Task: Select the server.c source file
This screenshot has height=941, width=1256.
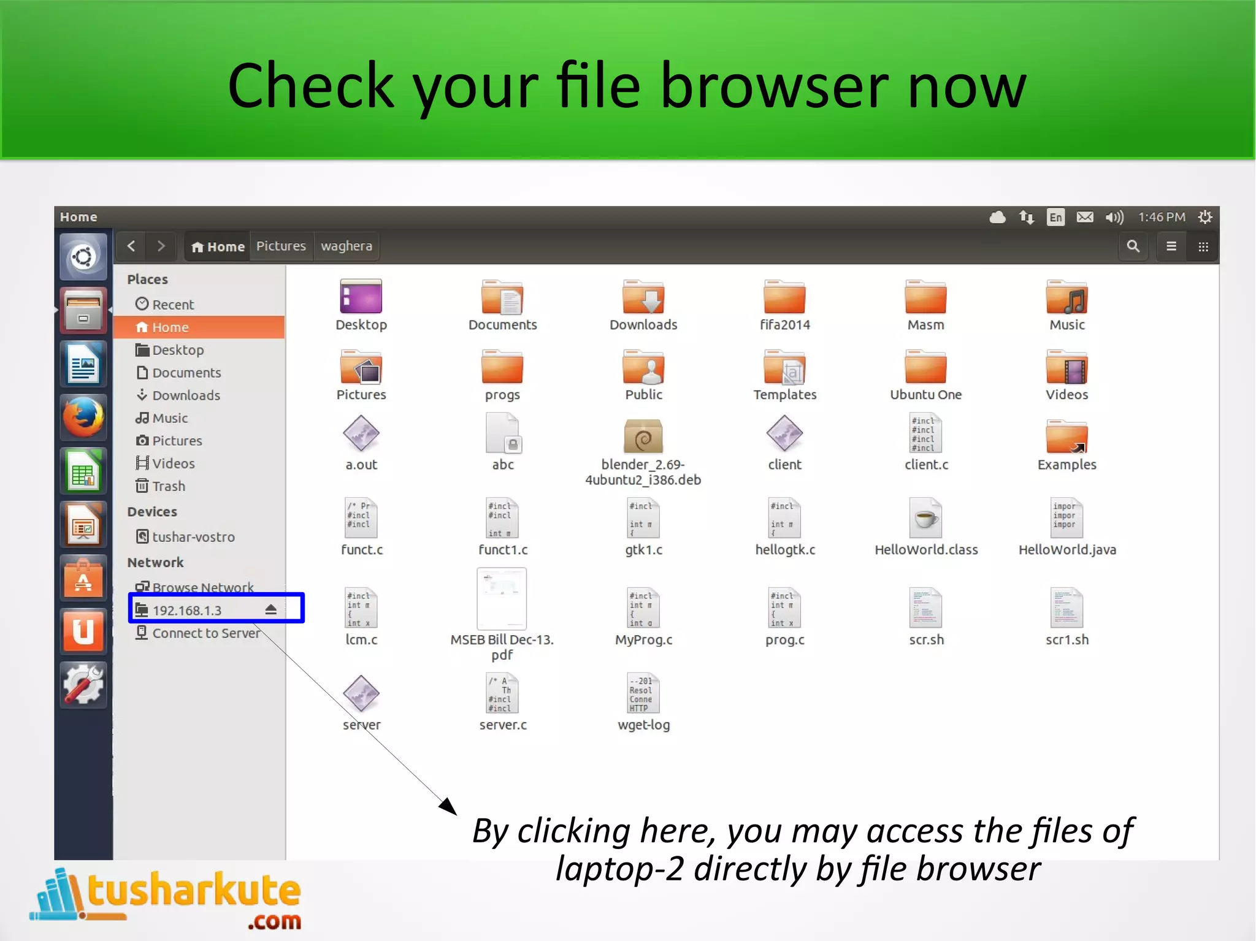Action: (502, 702)
